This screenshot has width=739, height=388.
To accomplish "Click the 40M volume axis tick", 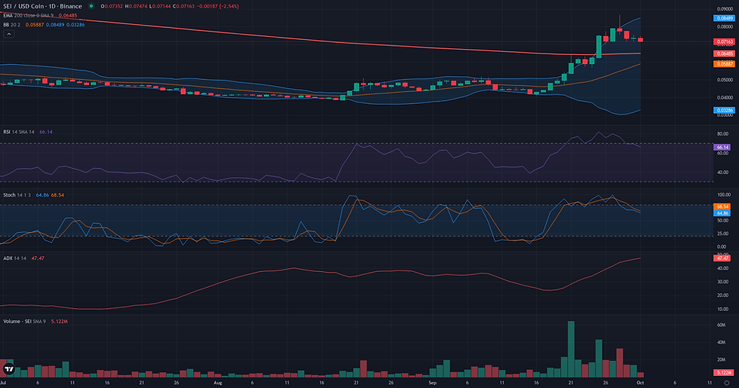I will 721,342.
